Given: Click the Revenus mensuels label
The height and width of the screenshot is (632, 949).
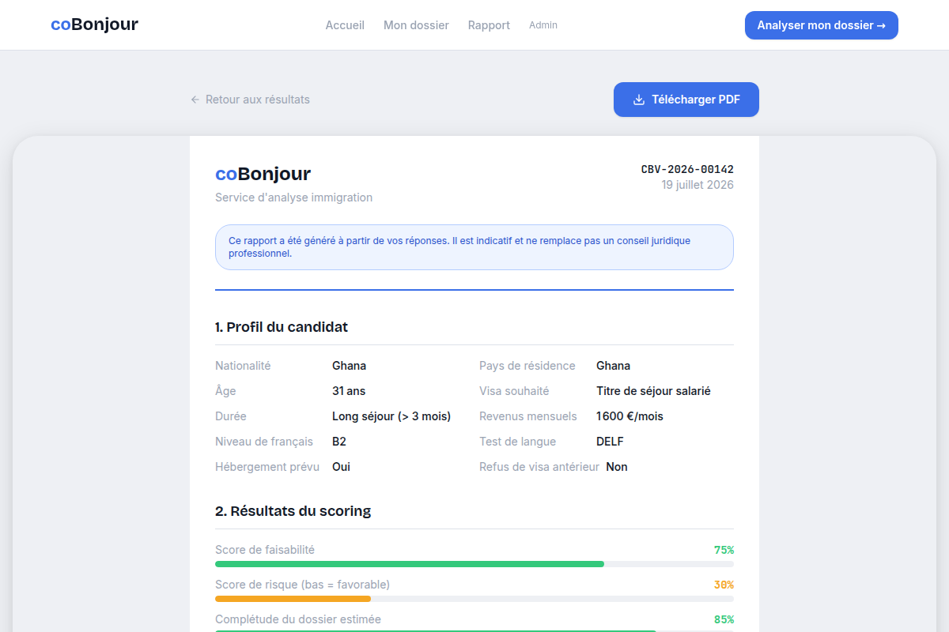Looking at the screenshot, I should point(528,416).
